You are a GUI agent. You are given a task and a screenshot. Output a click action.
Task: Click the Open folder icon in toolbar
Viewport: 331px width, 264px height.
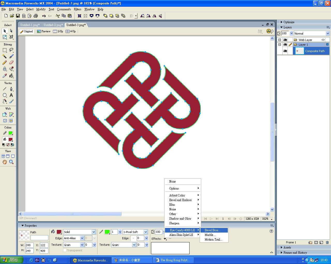pos(12,16)
